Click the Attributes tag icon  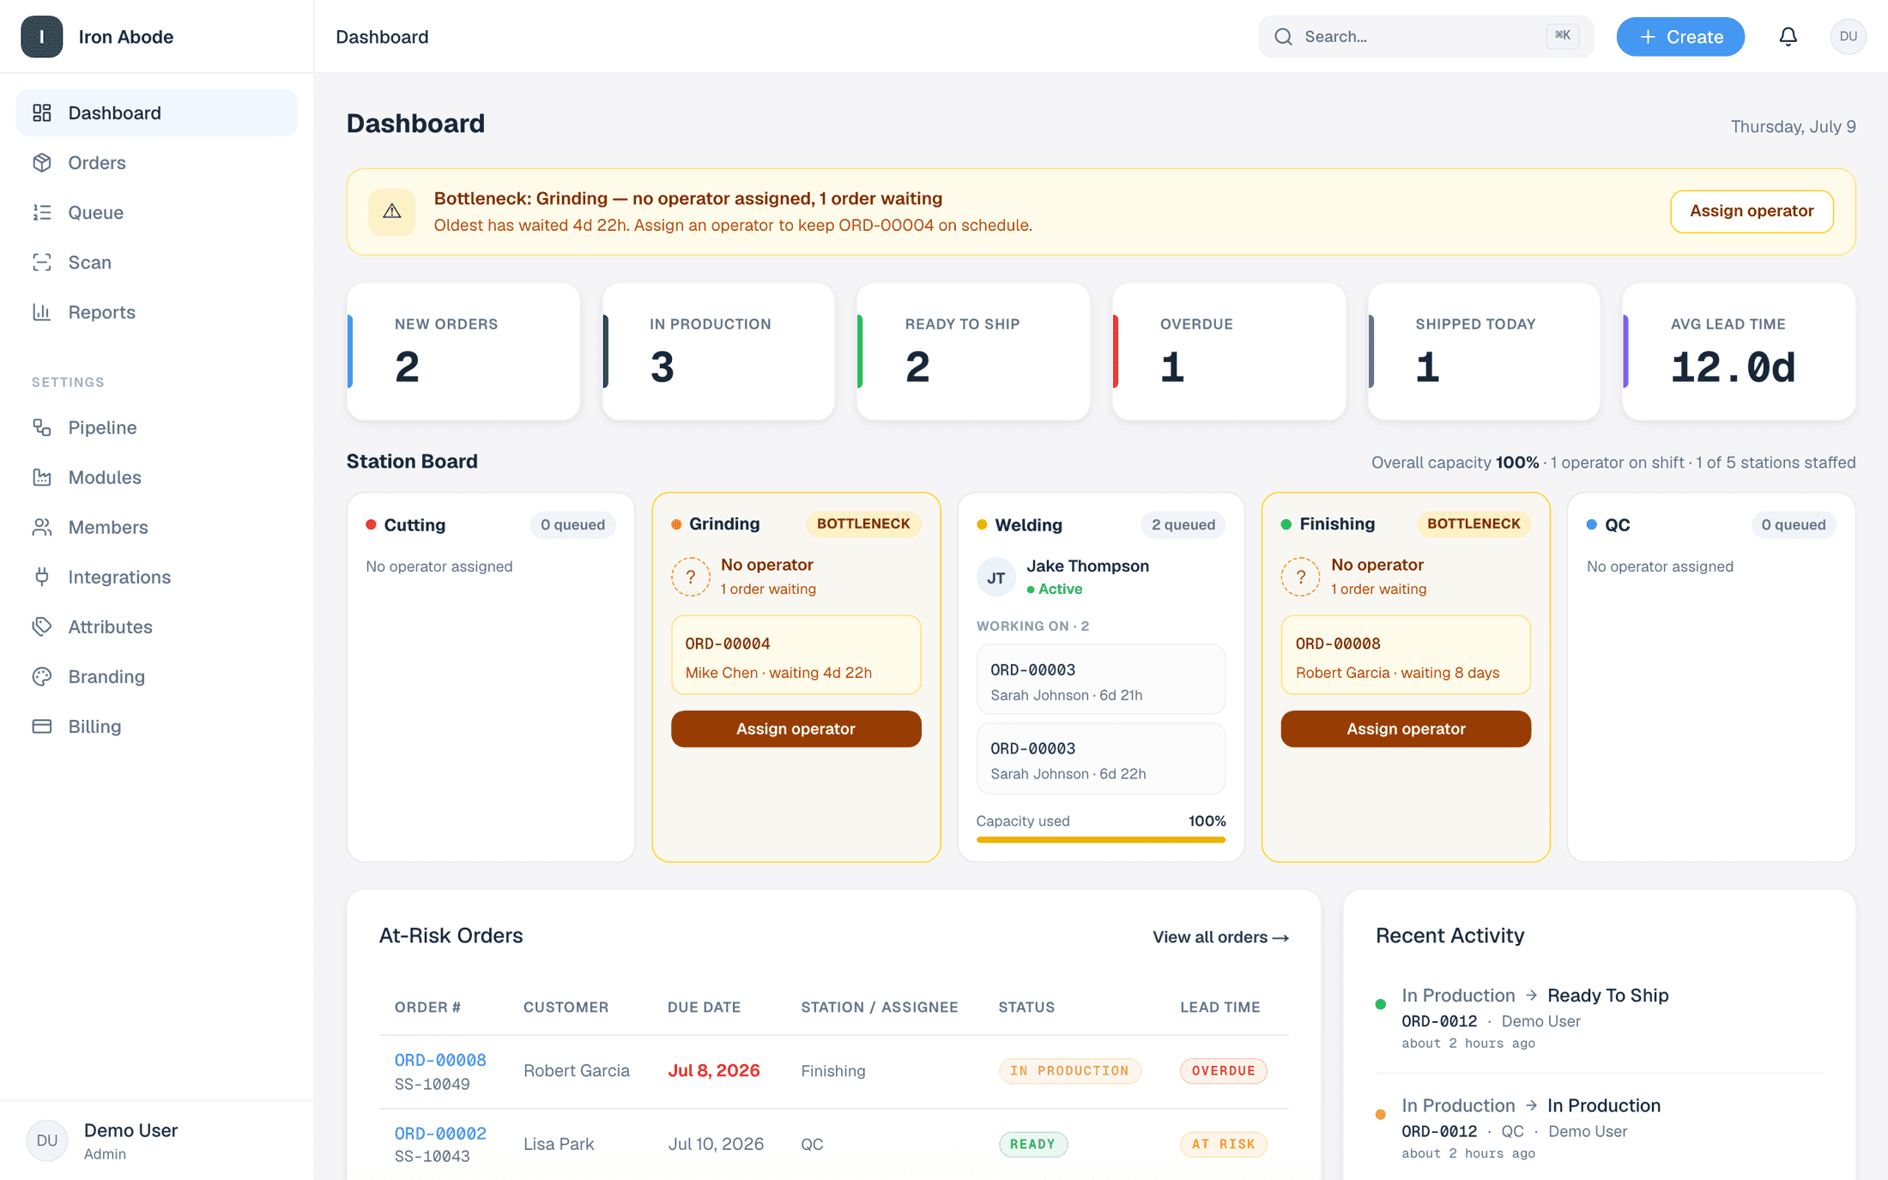42,626
